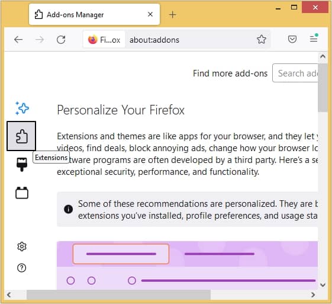The width and height of the screenshot is (332, 304).
Task: Click the search add-ons input field
Action: pyautogui.click(x=295, y=73)
